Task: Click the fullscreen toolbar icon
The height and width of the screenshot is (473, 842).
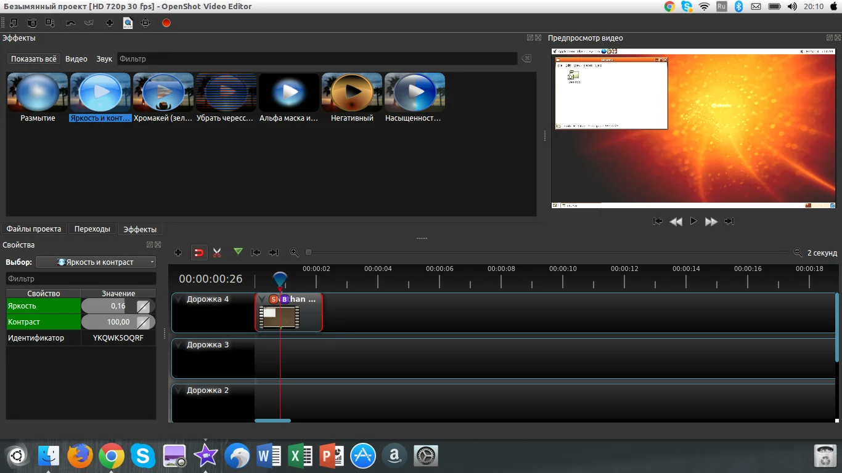Action: point(145,23)
